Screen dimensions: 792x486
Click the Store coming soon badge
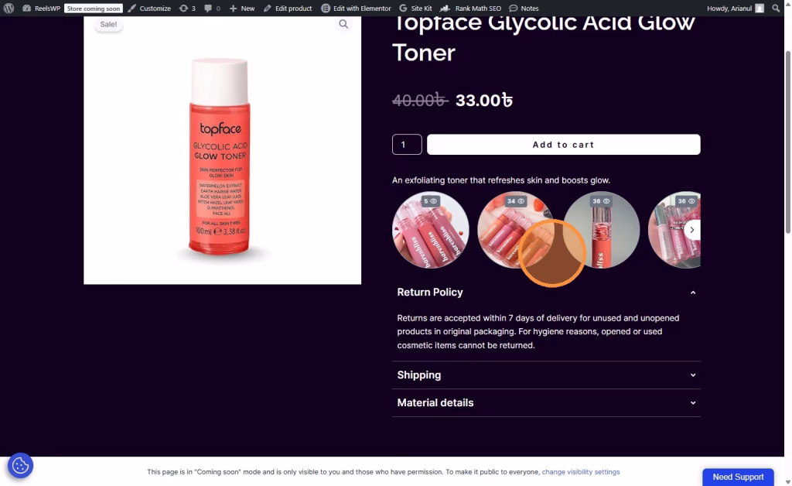pyautogui.click(x=94, y=8)
